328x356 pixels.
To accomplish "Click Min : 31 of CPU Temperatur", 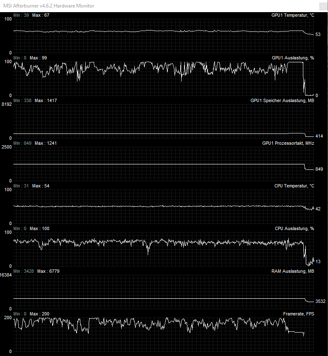I will 21,186.
